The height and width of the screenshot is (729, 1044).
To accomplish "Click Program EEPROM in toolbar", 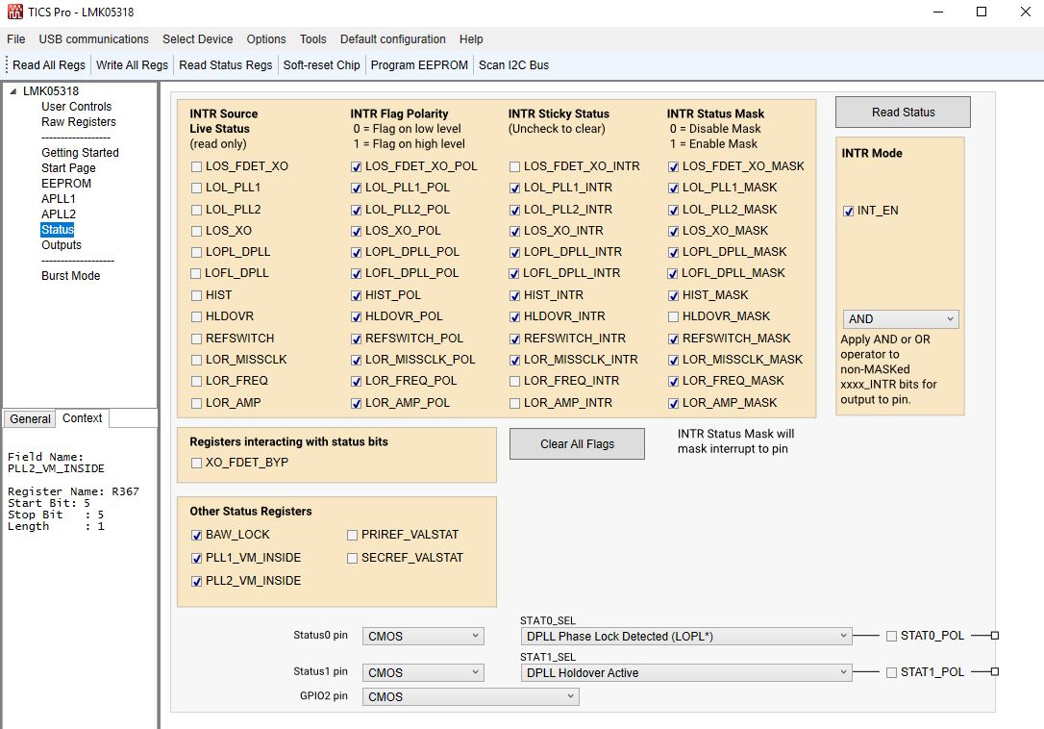I will pos(419,65).
